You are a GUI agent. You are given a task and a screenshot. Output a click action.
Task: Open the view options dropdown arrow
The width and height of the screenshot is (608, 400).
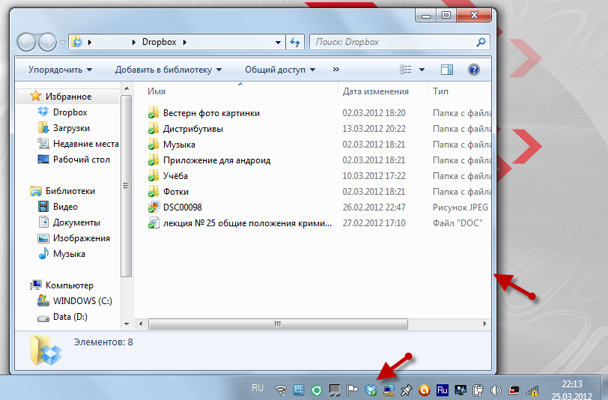click(x=422, y=70)
